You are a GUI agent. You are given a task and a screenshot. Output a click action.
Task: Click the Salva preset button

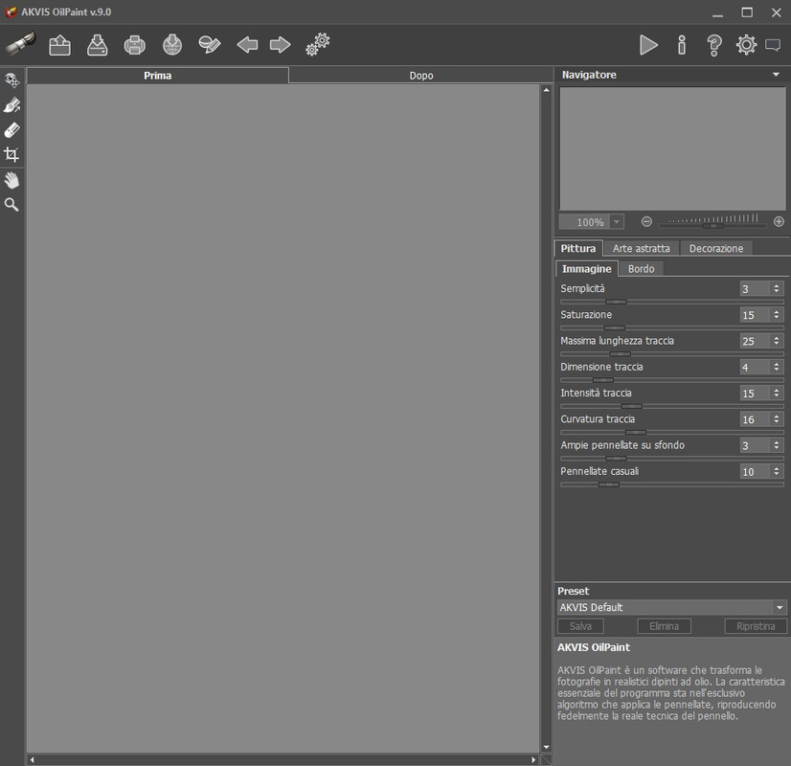pos(580,626)
